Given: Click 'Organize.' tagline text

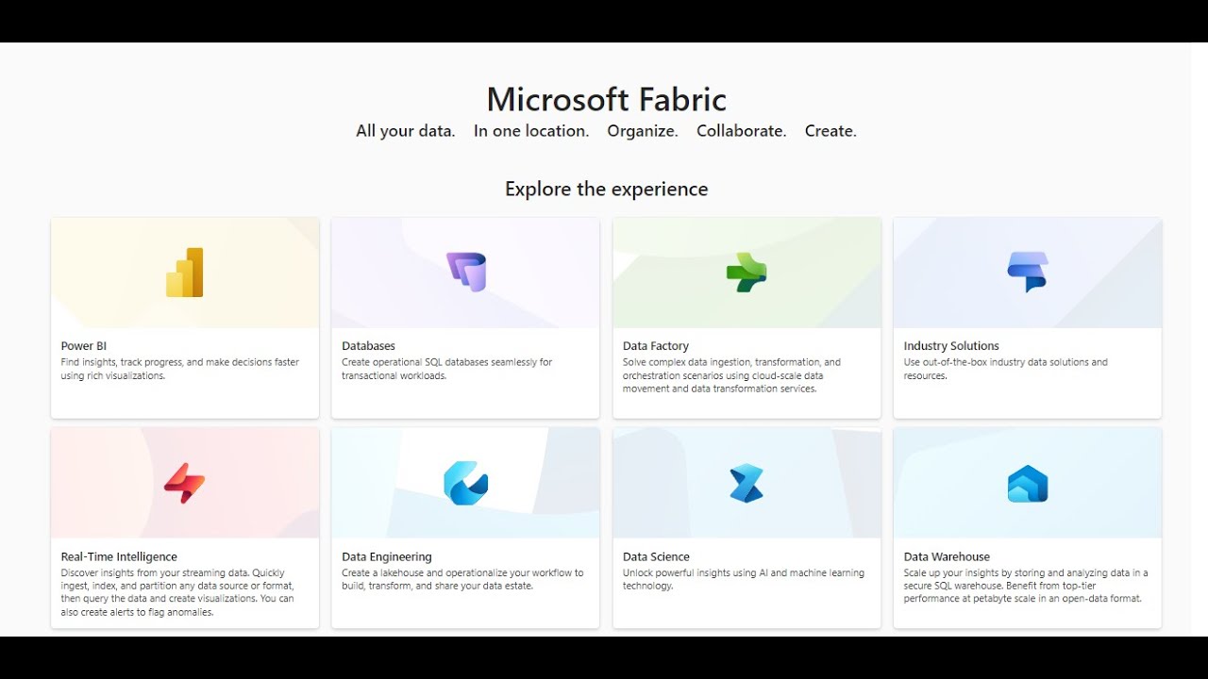Looking at the screenshot, I should click(643, 131).
